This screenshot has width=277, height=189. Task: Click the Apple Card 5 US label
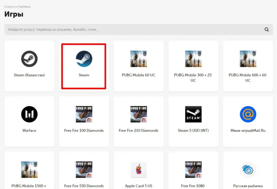click(x=138, y=186)
